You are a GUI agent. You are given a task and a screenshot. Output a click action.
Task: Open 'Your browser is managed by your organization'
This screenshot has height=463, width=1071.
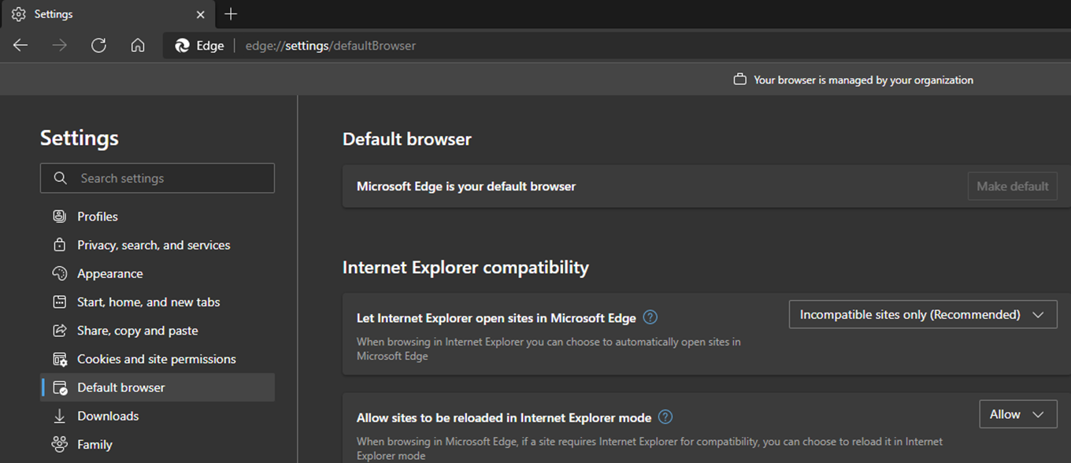click(x=863, y=80)
